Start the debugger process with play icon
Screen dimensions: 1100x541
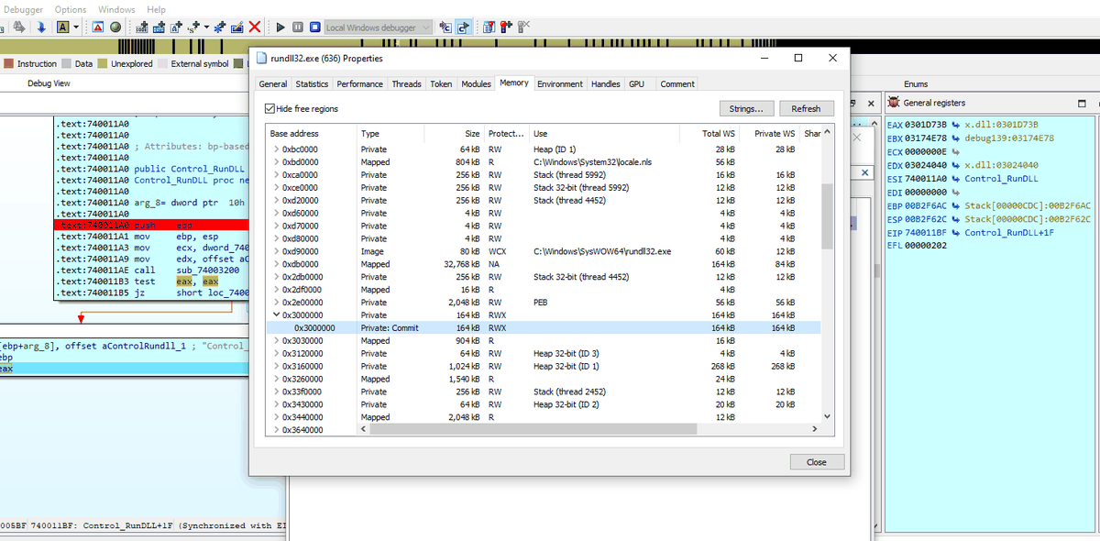pos(280,28)
